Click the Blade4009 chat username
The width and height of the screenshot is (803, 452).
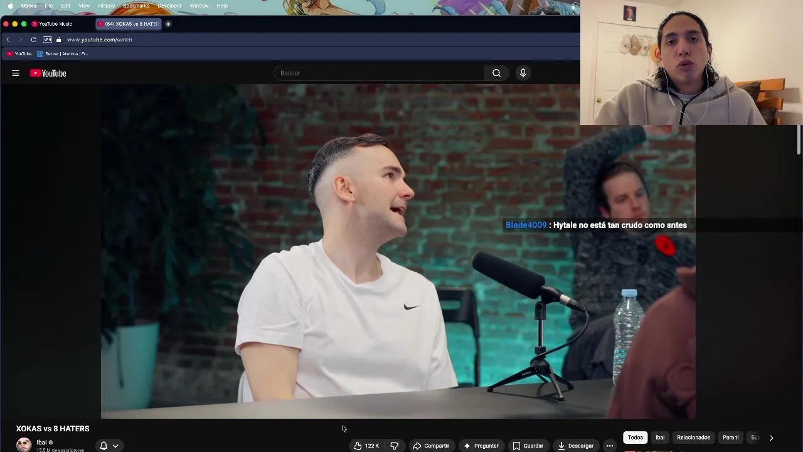point(526,225)
